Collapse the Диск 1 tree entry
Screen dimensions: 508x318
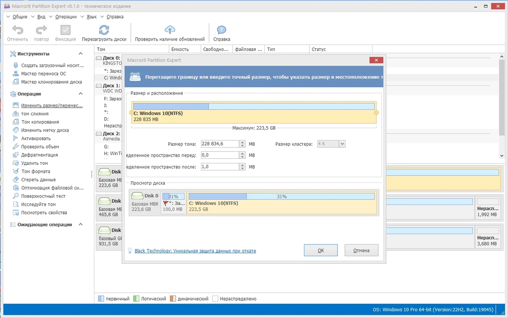[x=99, y=86]
